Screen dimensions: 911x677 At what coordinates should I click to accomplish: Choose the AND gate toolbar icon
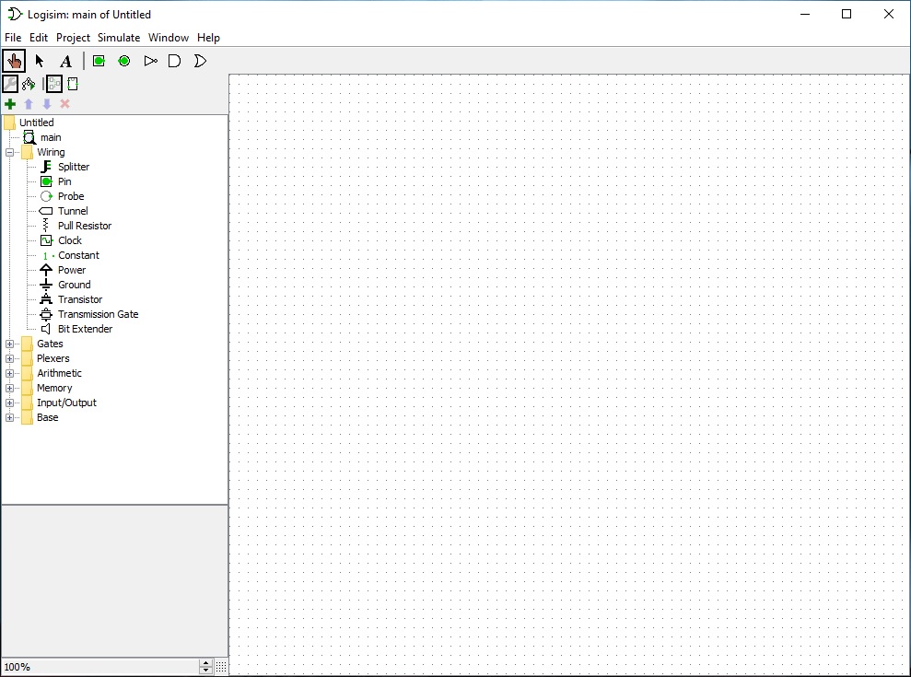174,61
